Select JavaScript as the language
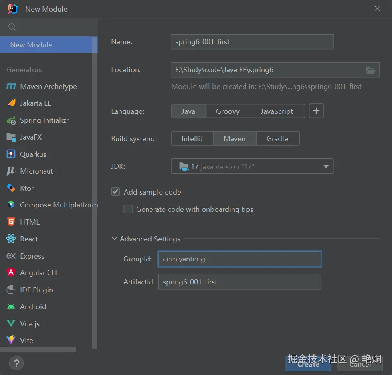The width and height of the screenshot is (392, 375). pos(277,111)
